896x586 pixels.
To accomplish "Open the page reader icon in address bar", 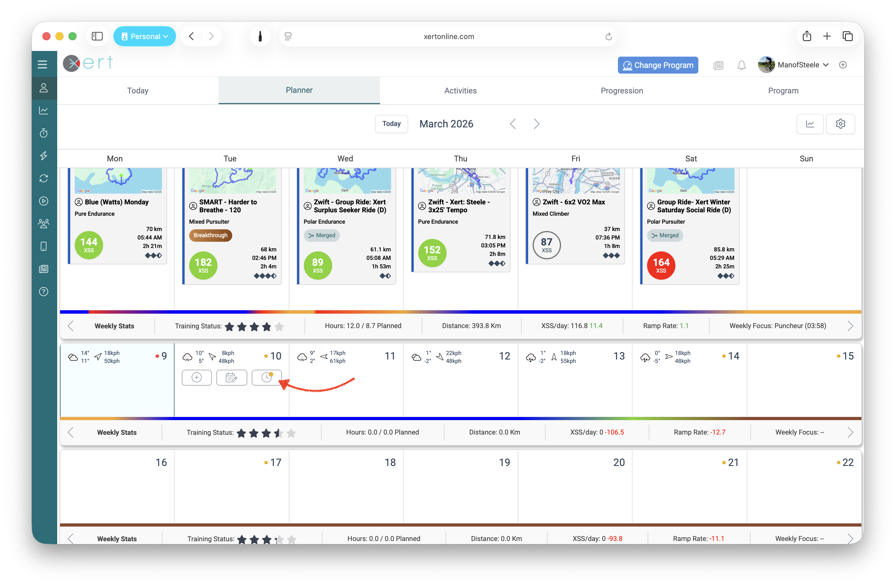I will point(288,36).
